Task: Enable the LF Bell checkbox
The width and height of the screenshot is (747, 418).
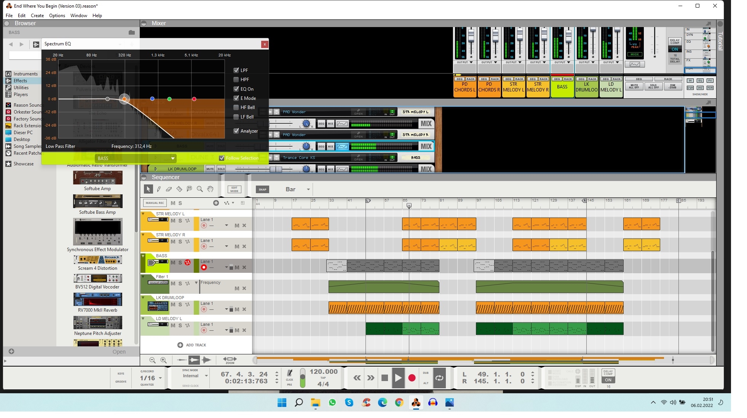Action: pyautogui.click(x=236, y=117)
